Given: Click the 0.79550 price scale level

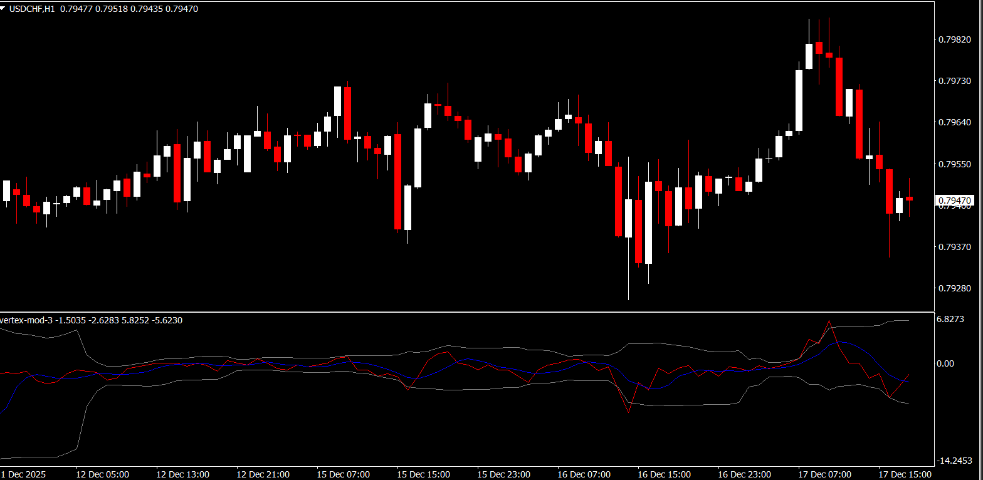Looking at the screenshot, I should (954, 164).
